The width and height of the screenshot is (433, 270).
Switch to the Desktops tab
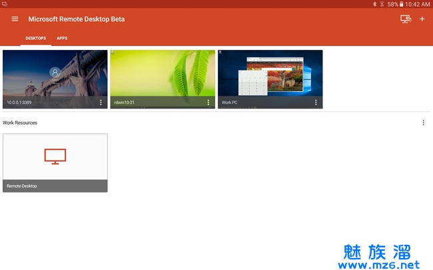pyautogui.click(x=36, y=39)
